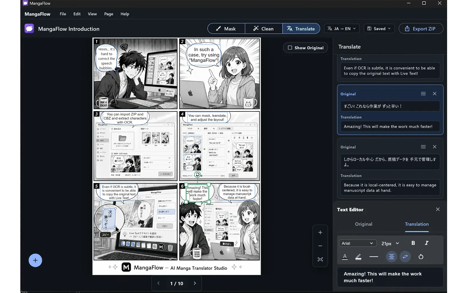Viewport: 470px width, 293px height.
Task: Click the 'You can import ZIP and CBZ' bubble
Action: (125, 118)
